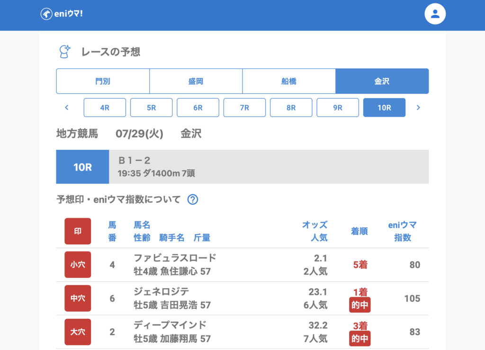Choose race 7R
Screen dimensions: 485x350
pos(244,108)
